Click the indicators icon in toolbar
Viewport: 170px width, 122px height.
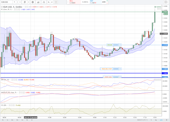[x=38, y=2]
